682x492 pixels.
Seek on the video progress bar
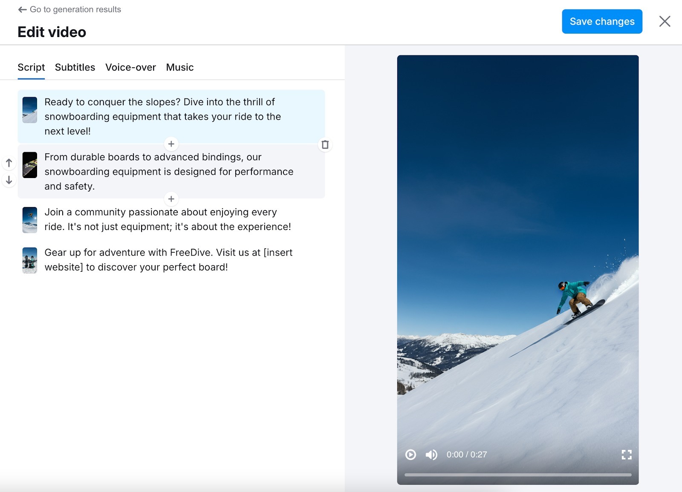coord(518,475)
